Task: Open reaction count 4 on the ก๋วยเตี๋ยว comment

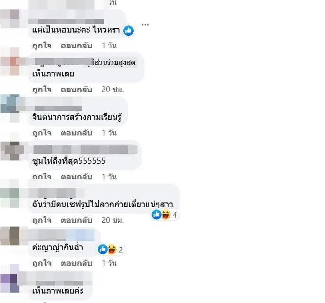Action: [174, 215]
